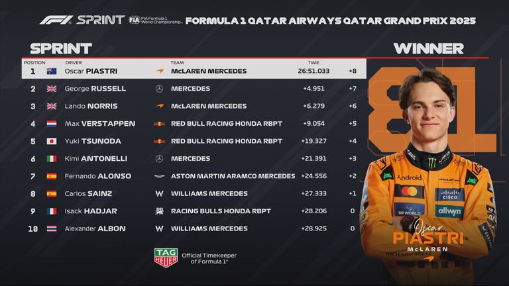Click the F1 logo in the header
This screenshot has height=286, width=509.
click(x=56, y=20)
